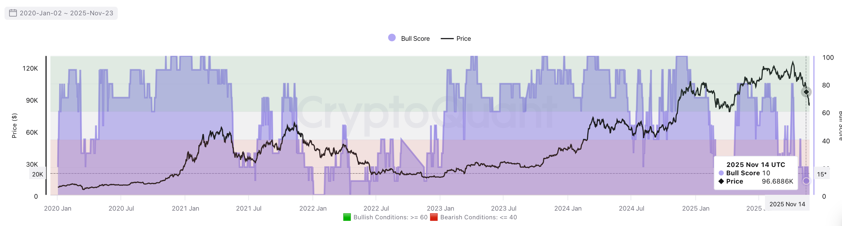This screenshot has width=842, height=226.
Task: Toggle the Bull Score legend circle
Action: click(x=392, y=38)
